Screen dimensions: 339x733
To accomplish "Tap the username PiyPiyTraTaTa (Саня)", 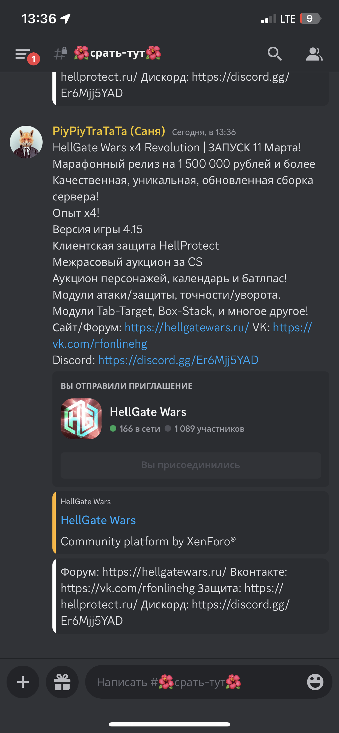I will 109,131.
